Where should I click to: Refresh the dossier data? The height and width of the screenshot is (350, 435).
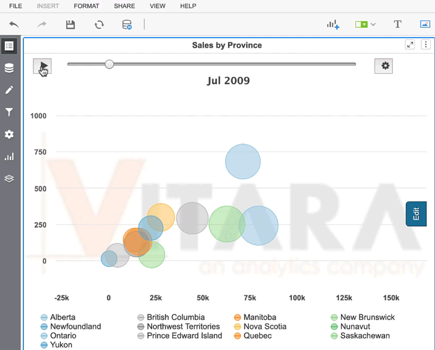[99, 24]
